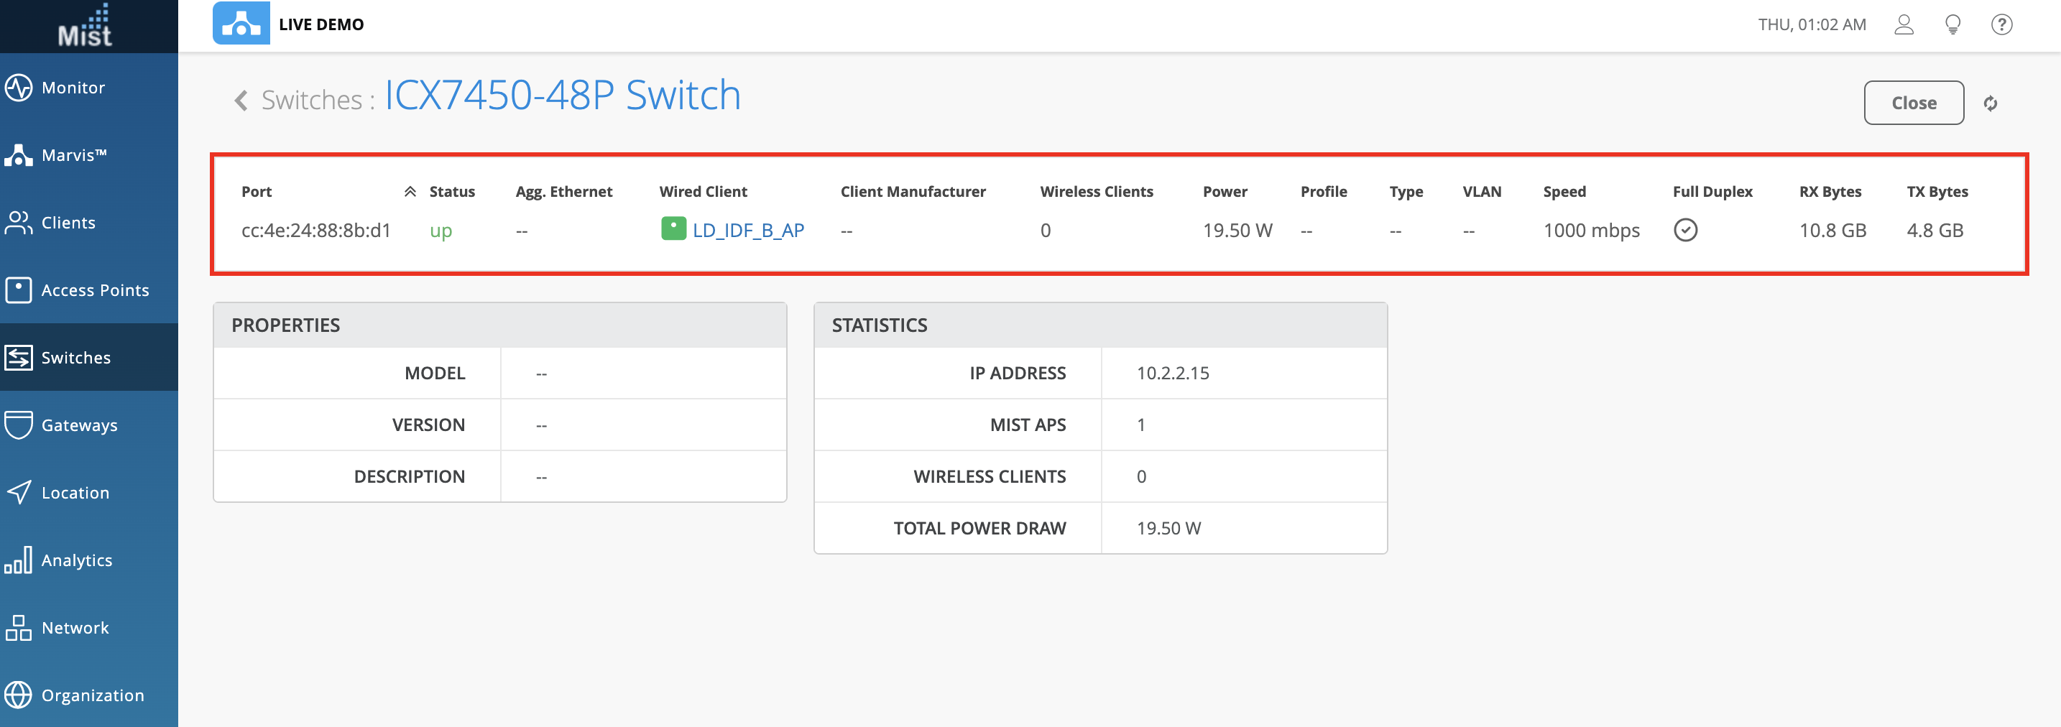Click the lightbulb what's new icon
This screenshot has width=2061, height=727.
[1952, 25]
